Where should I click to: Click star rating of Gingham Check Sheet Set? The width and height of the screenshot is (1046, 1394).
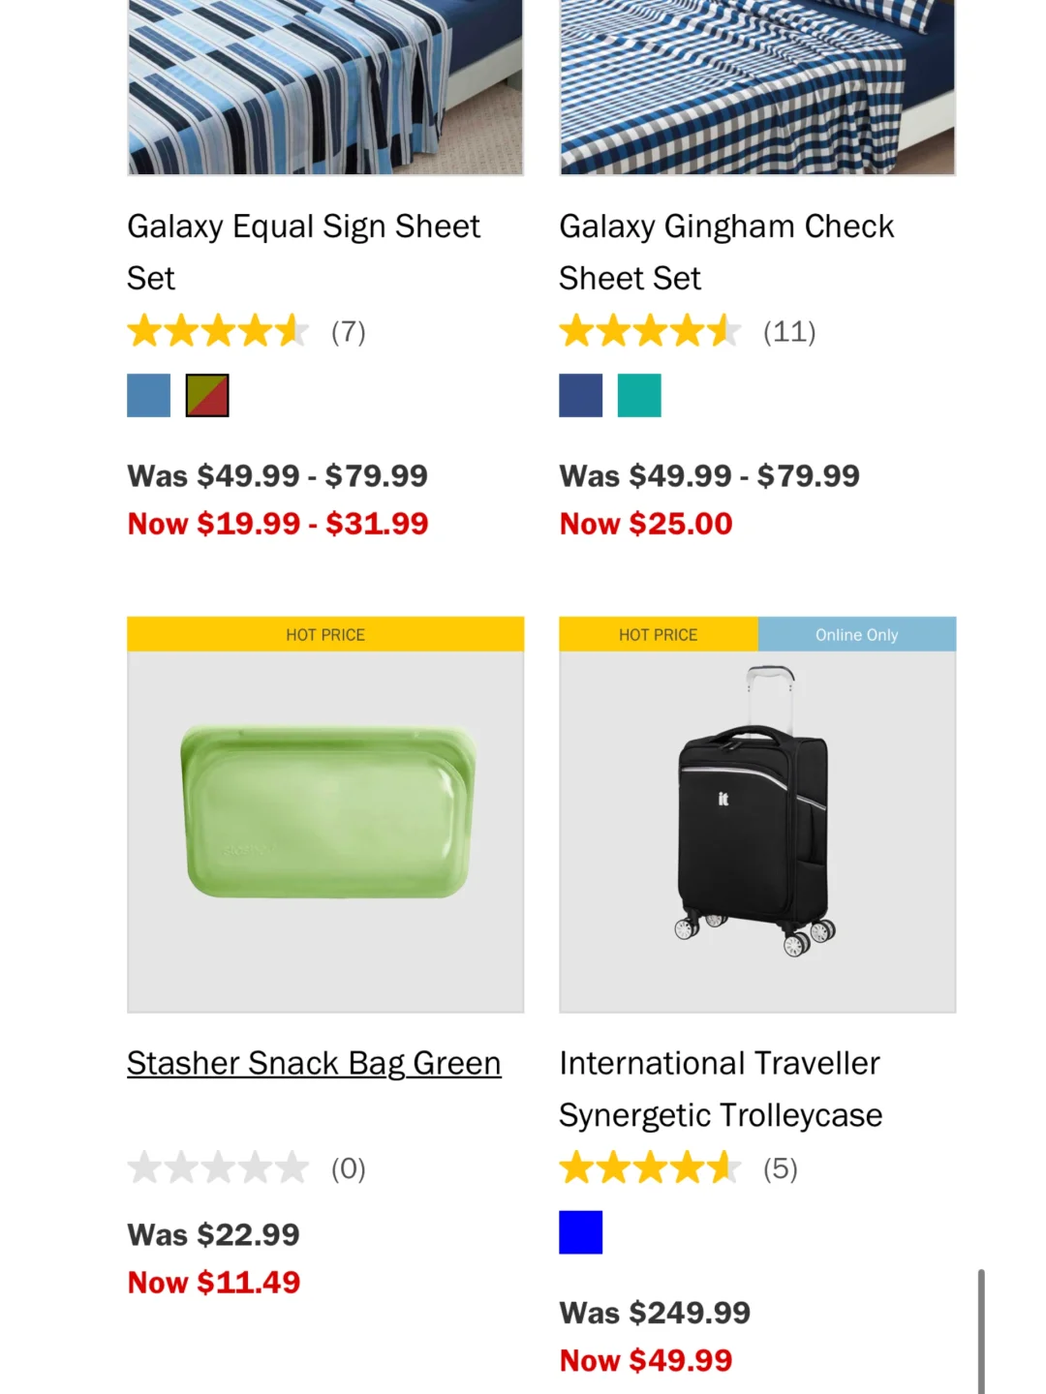651,331
